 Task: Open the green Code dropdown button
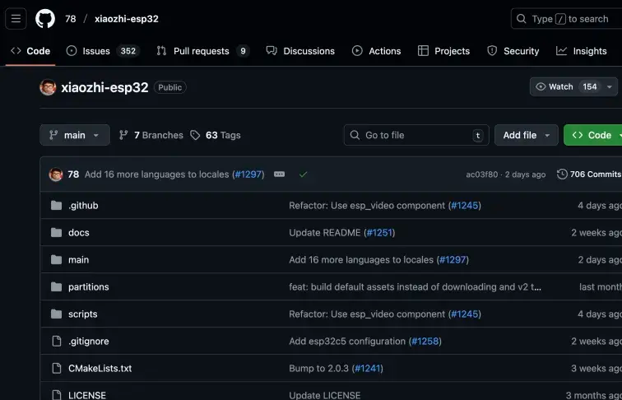click(x=594, y=135)
